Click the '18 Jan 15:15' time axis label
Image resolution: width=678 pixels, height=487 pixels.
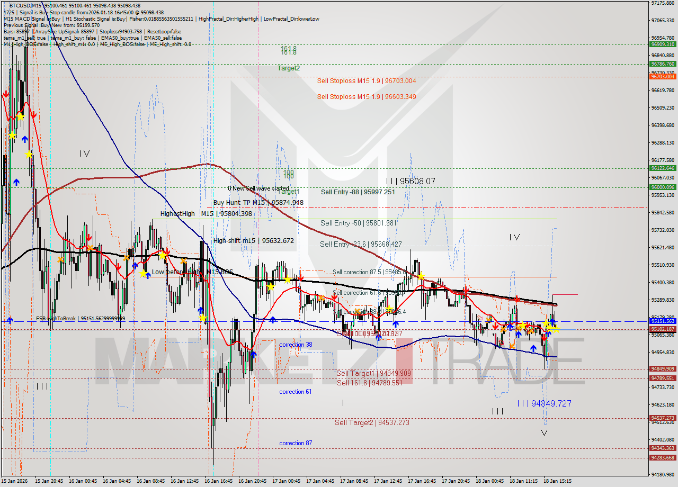tap(558, 481)
